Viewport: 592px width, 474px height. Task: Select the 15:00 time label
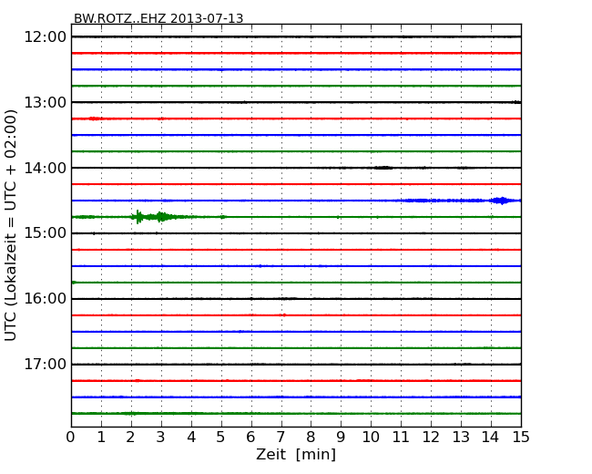coord(46,233)
